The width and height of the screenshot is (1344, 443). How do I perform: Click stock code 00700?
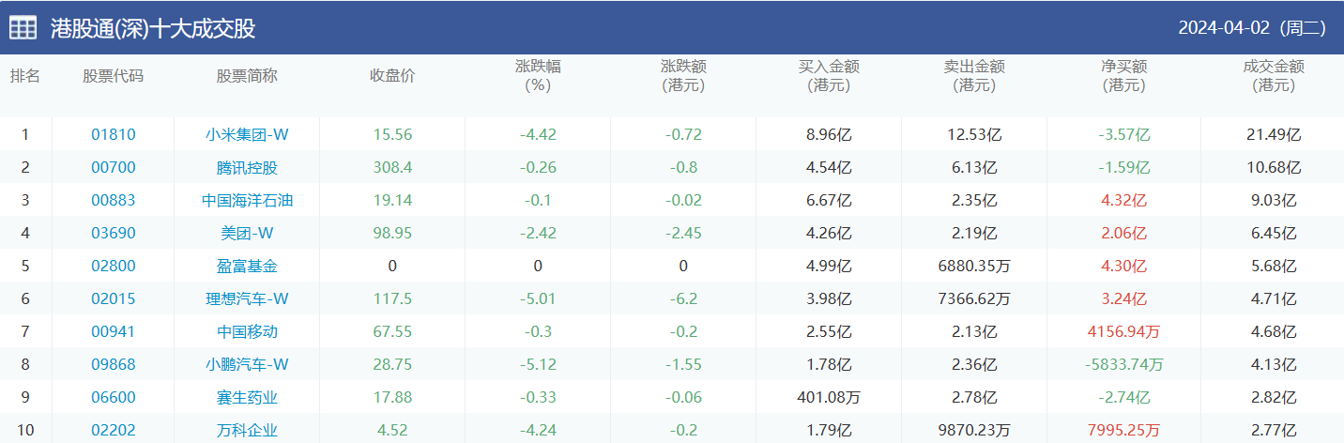(x=114, y=167)
